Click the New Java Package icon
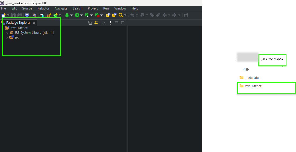 click(49, 15)
